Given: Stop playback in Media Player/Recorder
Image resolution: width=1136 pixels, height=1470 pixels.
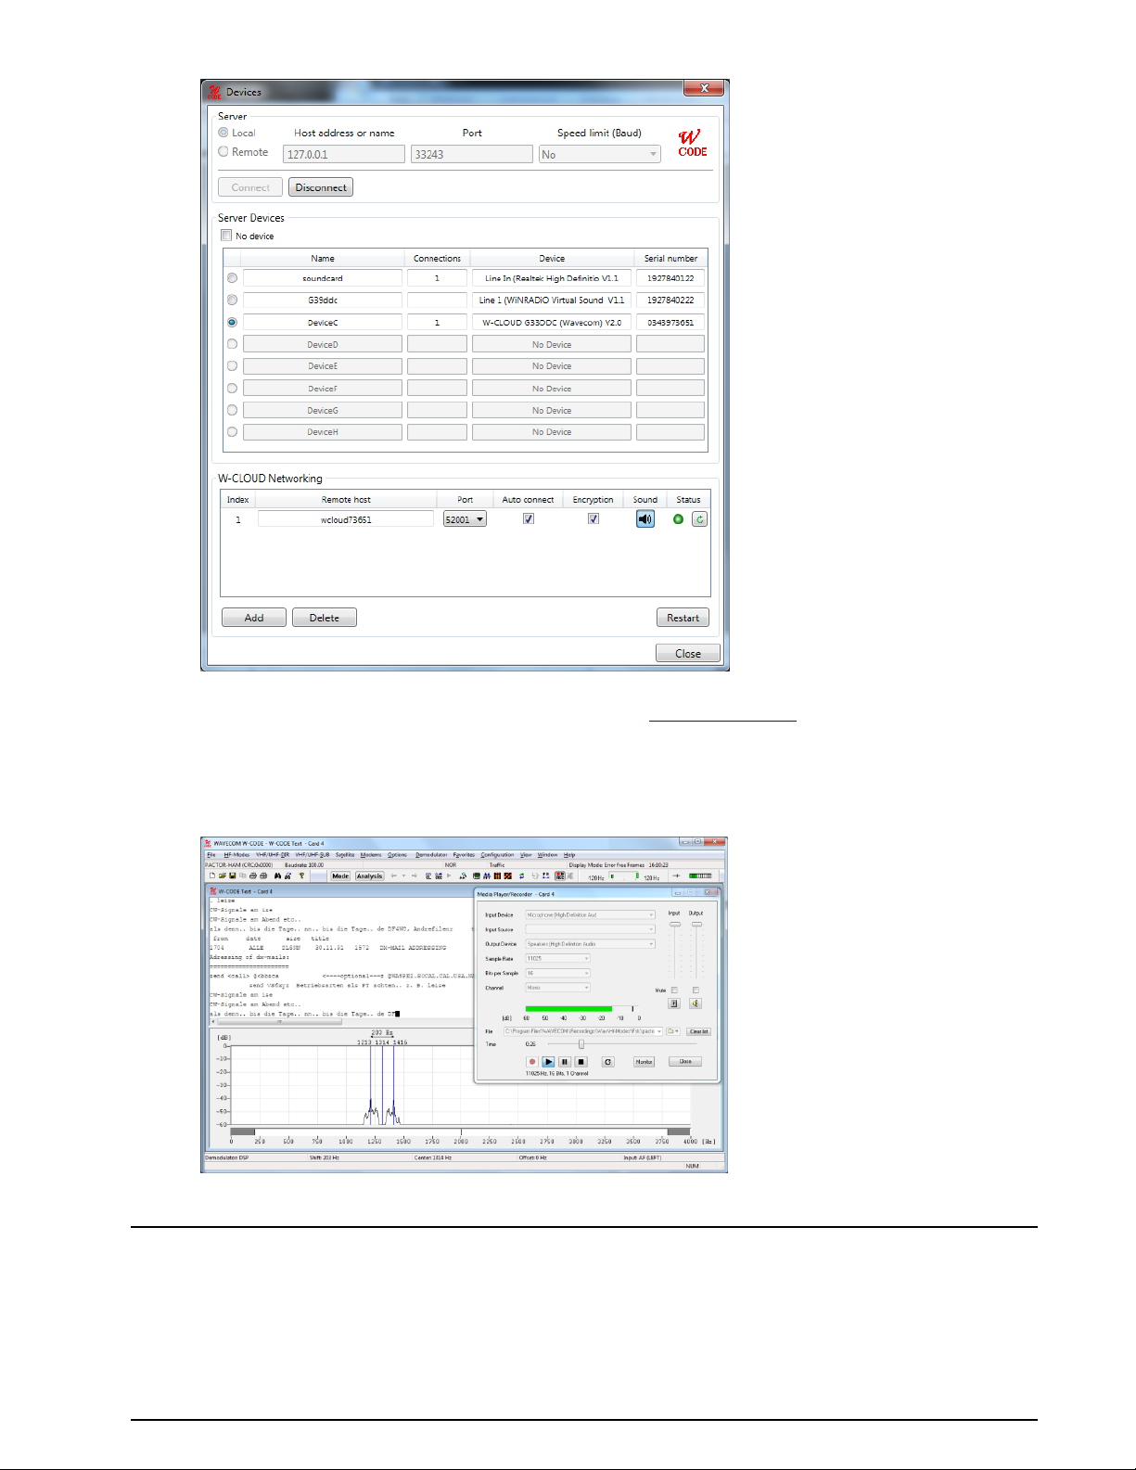Looking at the screenshot, I should (581, 1062).
